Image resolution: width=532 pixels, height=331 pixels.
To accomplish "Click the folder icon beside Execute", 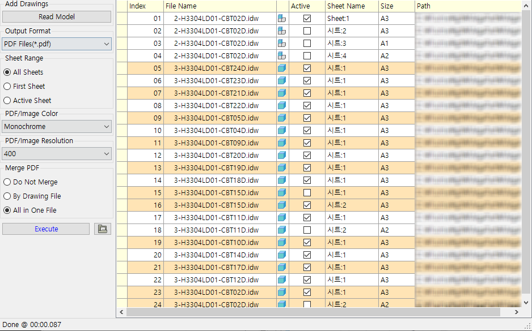I will [103, 229].
